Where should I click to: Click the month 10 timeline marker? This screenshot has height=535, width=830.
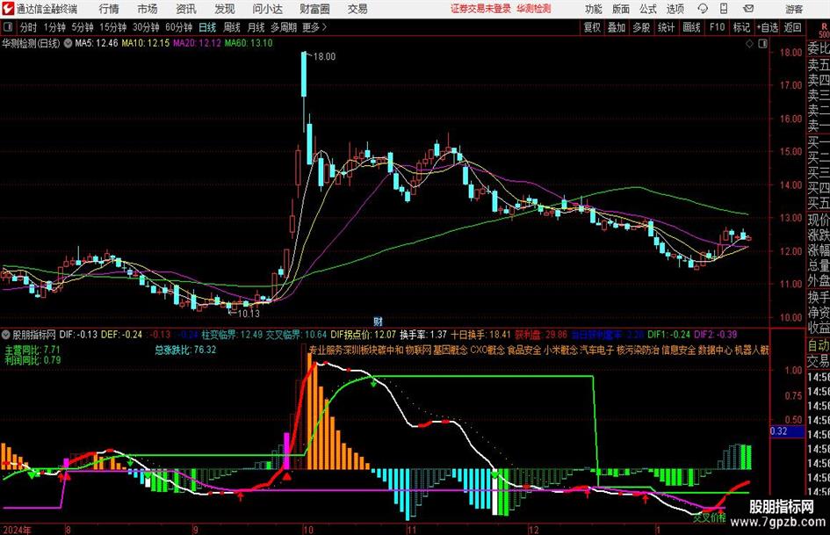pos(308,530)
